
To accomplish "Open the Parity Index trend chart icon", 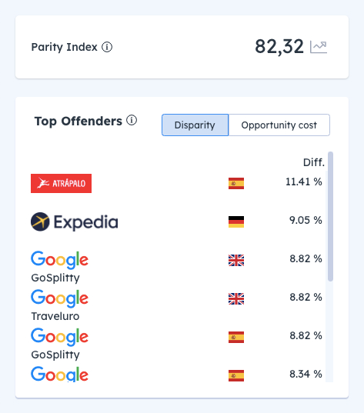I will (319, 47).
